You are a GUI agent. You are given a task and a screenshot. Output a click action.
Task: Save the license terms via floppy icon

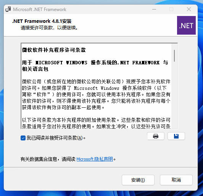[x=176, y=136]
